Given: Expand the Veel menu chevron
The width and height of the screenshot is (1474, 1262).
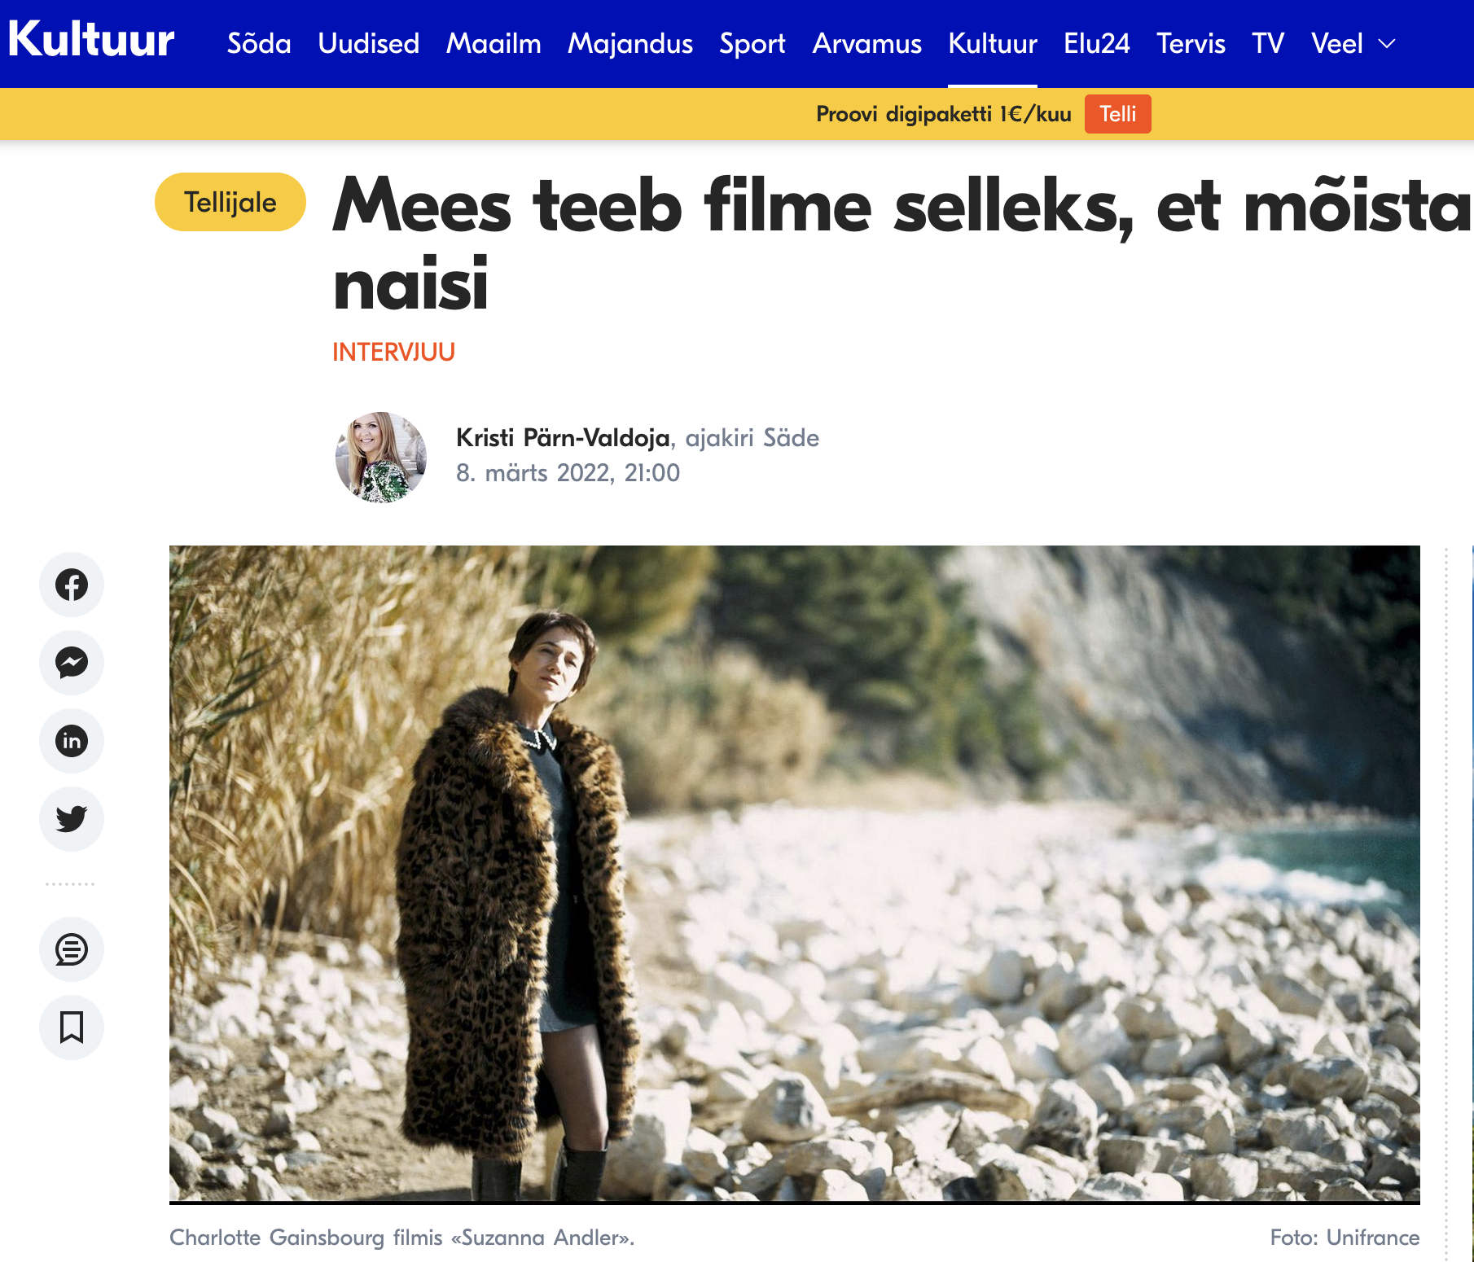Looking at the screenshot, I should click(1387, 44).
